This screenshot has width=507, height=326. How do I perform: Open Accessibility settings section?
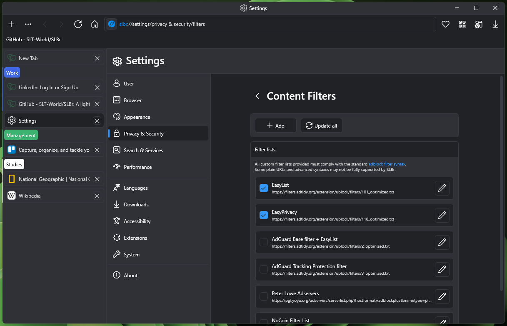pos(158,221)
